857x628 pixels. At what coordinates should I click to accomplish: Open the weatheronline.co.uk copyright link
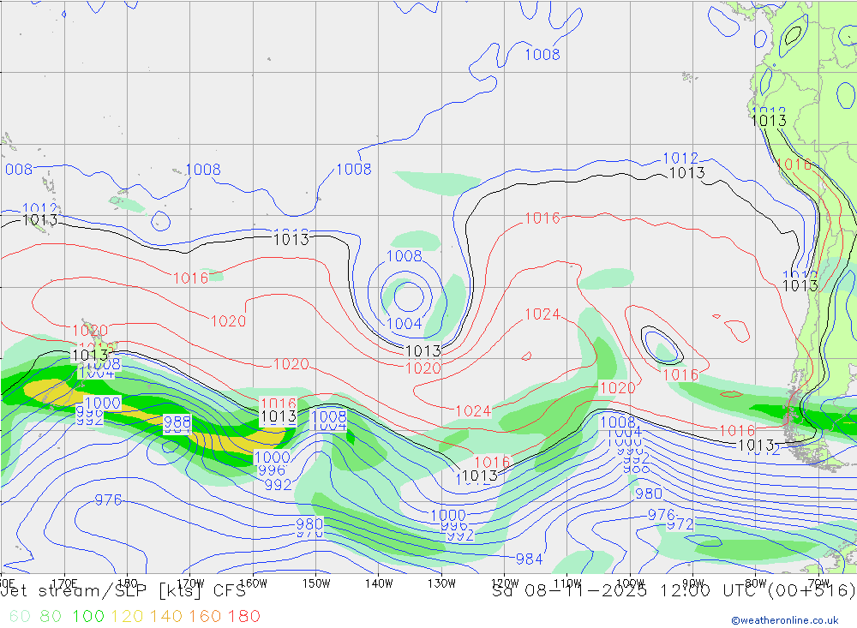[785, 620]
